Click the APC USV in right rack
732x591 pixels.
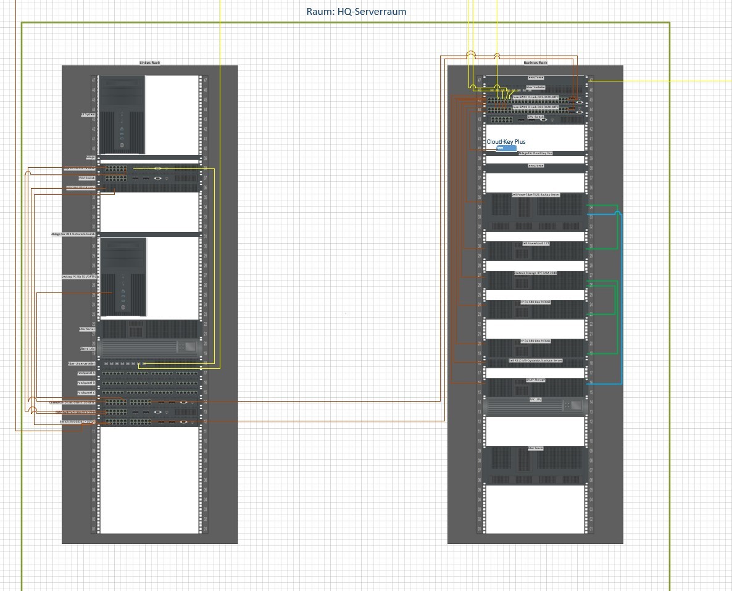(535, 407)
